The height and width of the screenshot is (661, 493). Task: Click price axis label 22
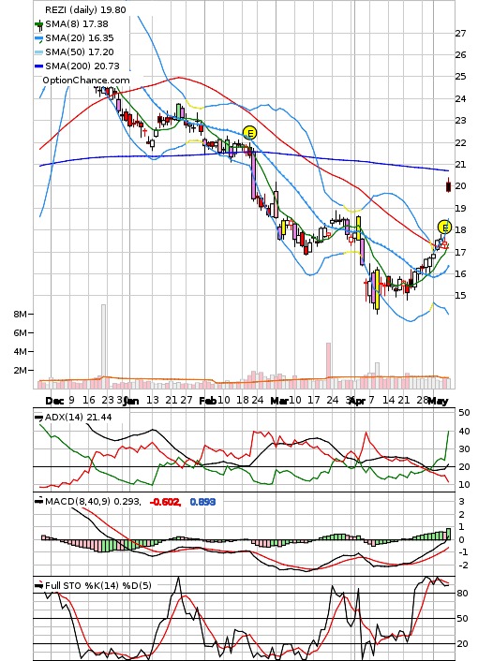pyautogui.click(x=460, y=143)
